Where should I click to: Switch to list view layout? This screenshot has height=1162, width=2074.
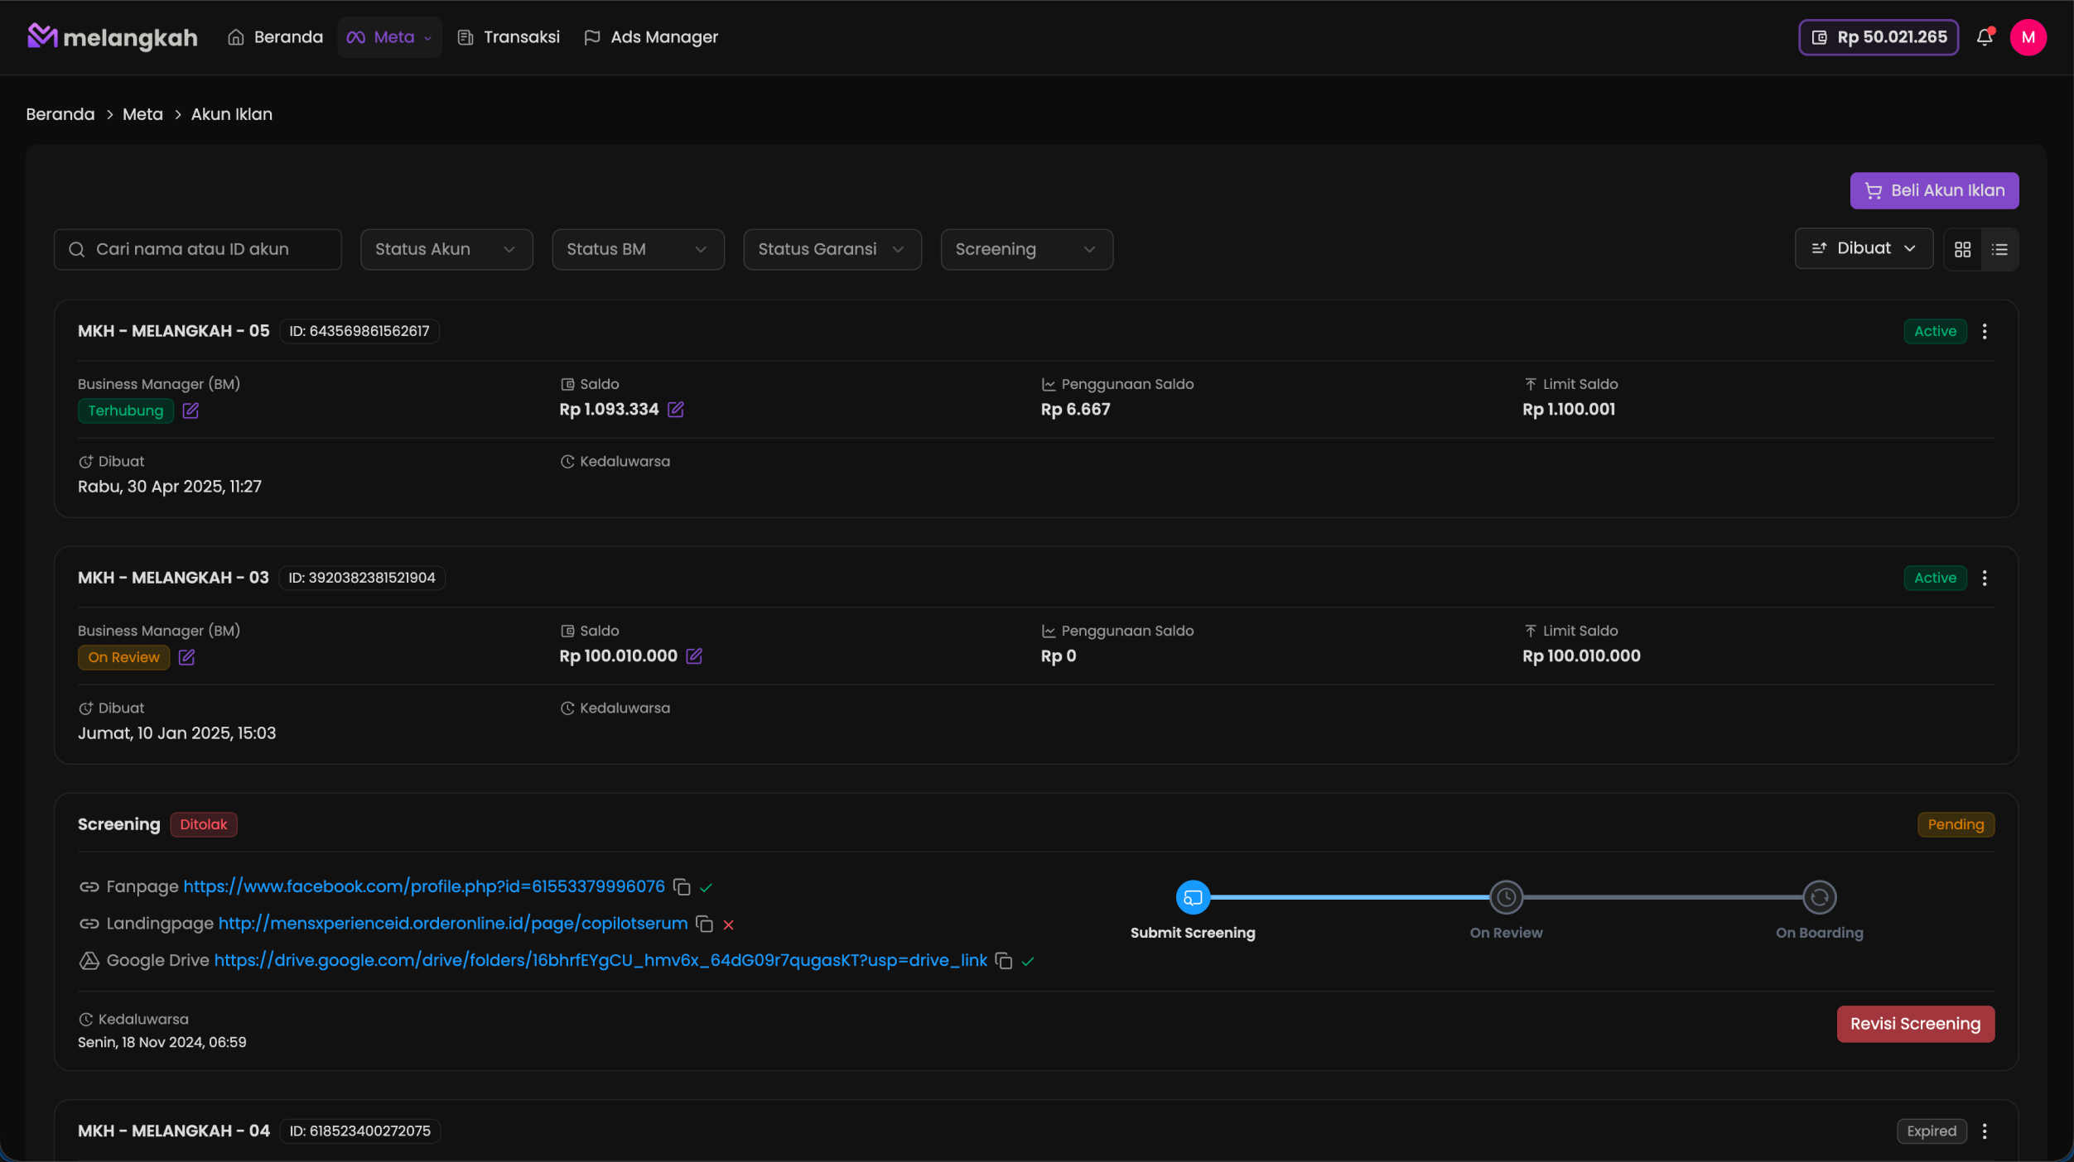click(1999, 249)
